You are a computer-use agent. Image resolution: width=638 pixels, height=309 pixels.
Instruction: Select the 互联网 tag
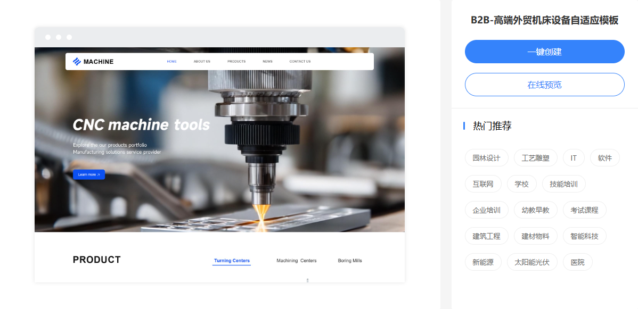[x=483, y=184]
